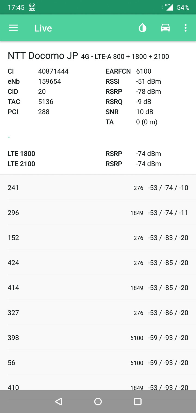Open neighbor cell row PCI 56
196x413 pixels.
[98, 363]
